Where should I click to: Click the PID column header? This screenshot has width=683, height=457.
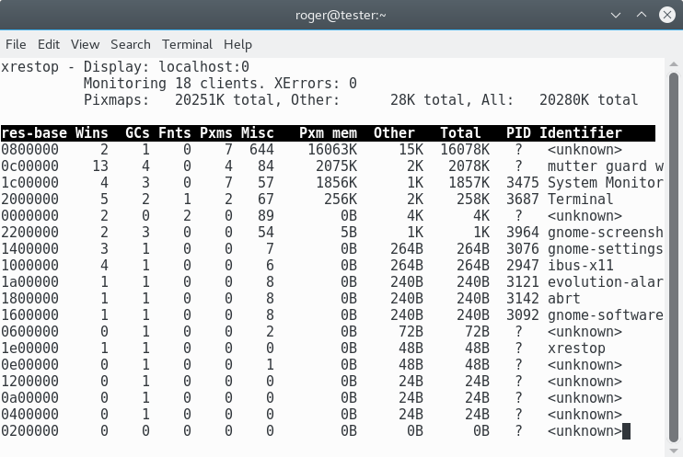point(518,133)
